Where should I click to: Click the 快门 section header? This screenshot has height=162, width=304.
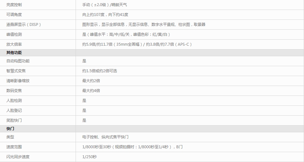click(x=10, y=129)
